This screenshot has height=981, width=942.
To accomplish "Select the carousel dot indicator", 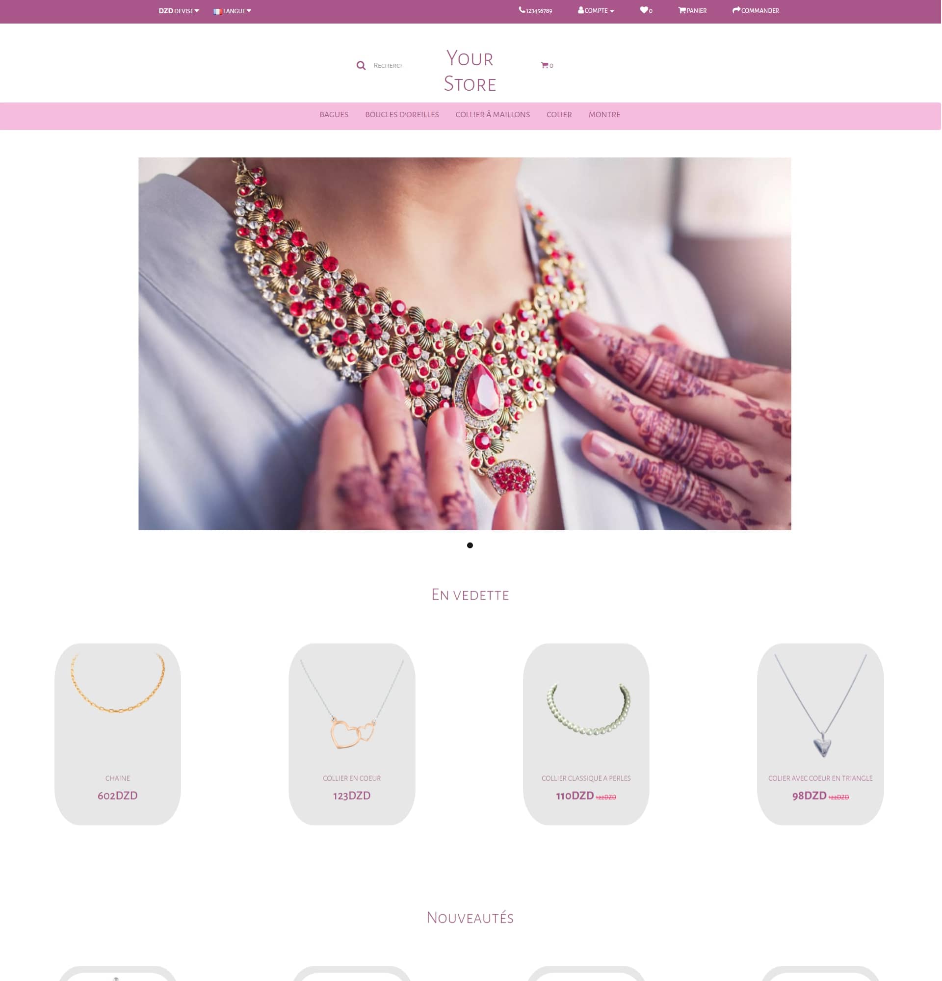I will coord(470,545).
